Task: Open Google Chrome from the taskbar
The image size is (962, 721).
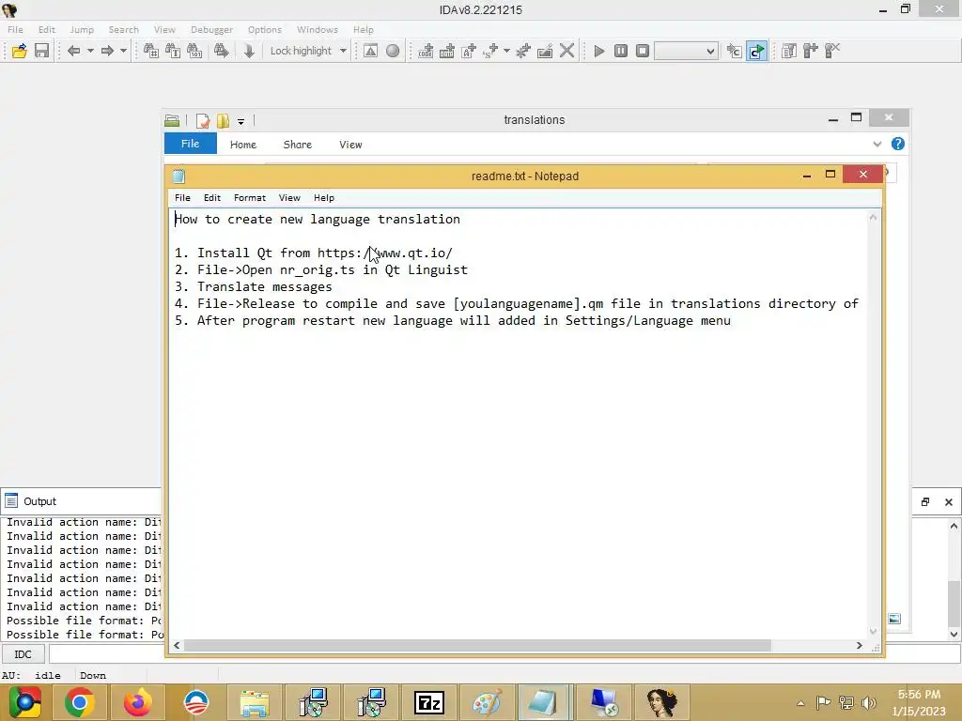Action: 79,702
